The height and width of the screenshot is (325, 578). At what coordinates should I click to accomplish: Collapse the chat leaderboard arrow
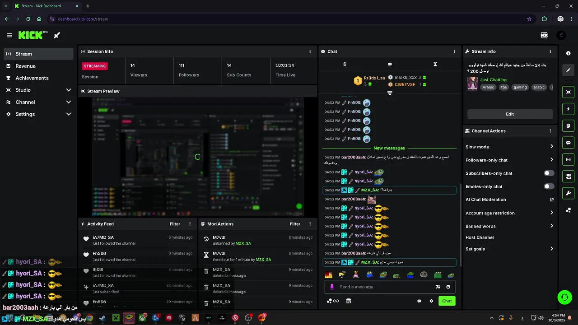390,93
